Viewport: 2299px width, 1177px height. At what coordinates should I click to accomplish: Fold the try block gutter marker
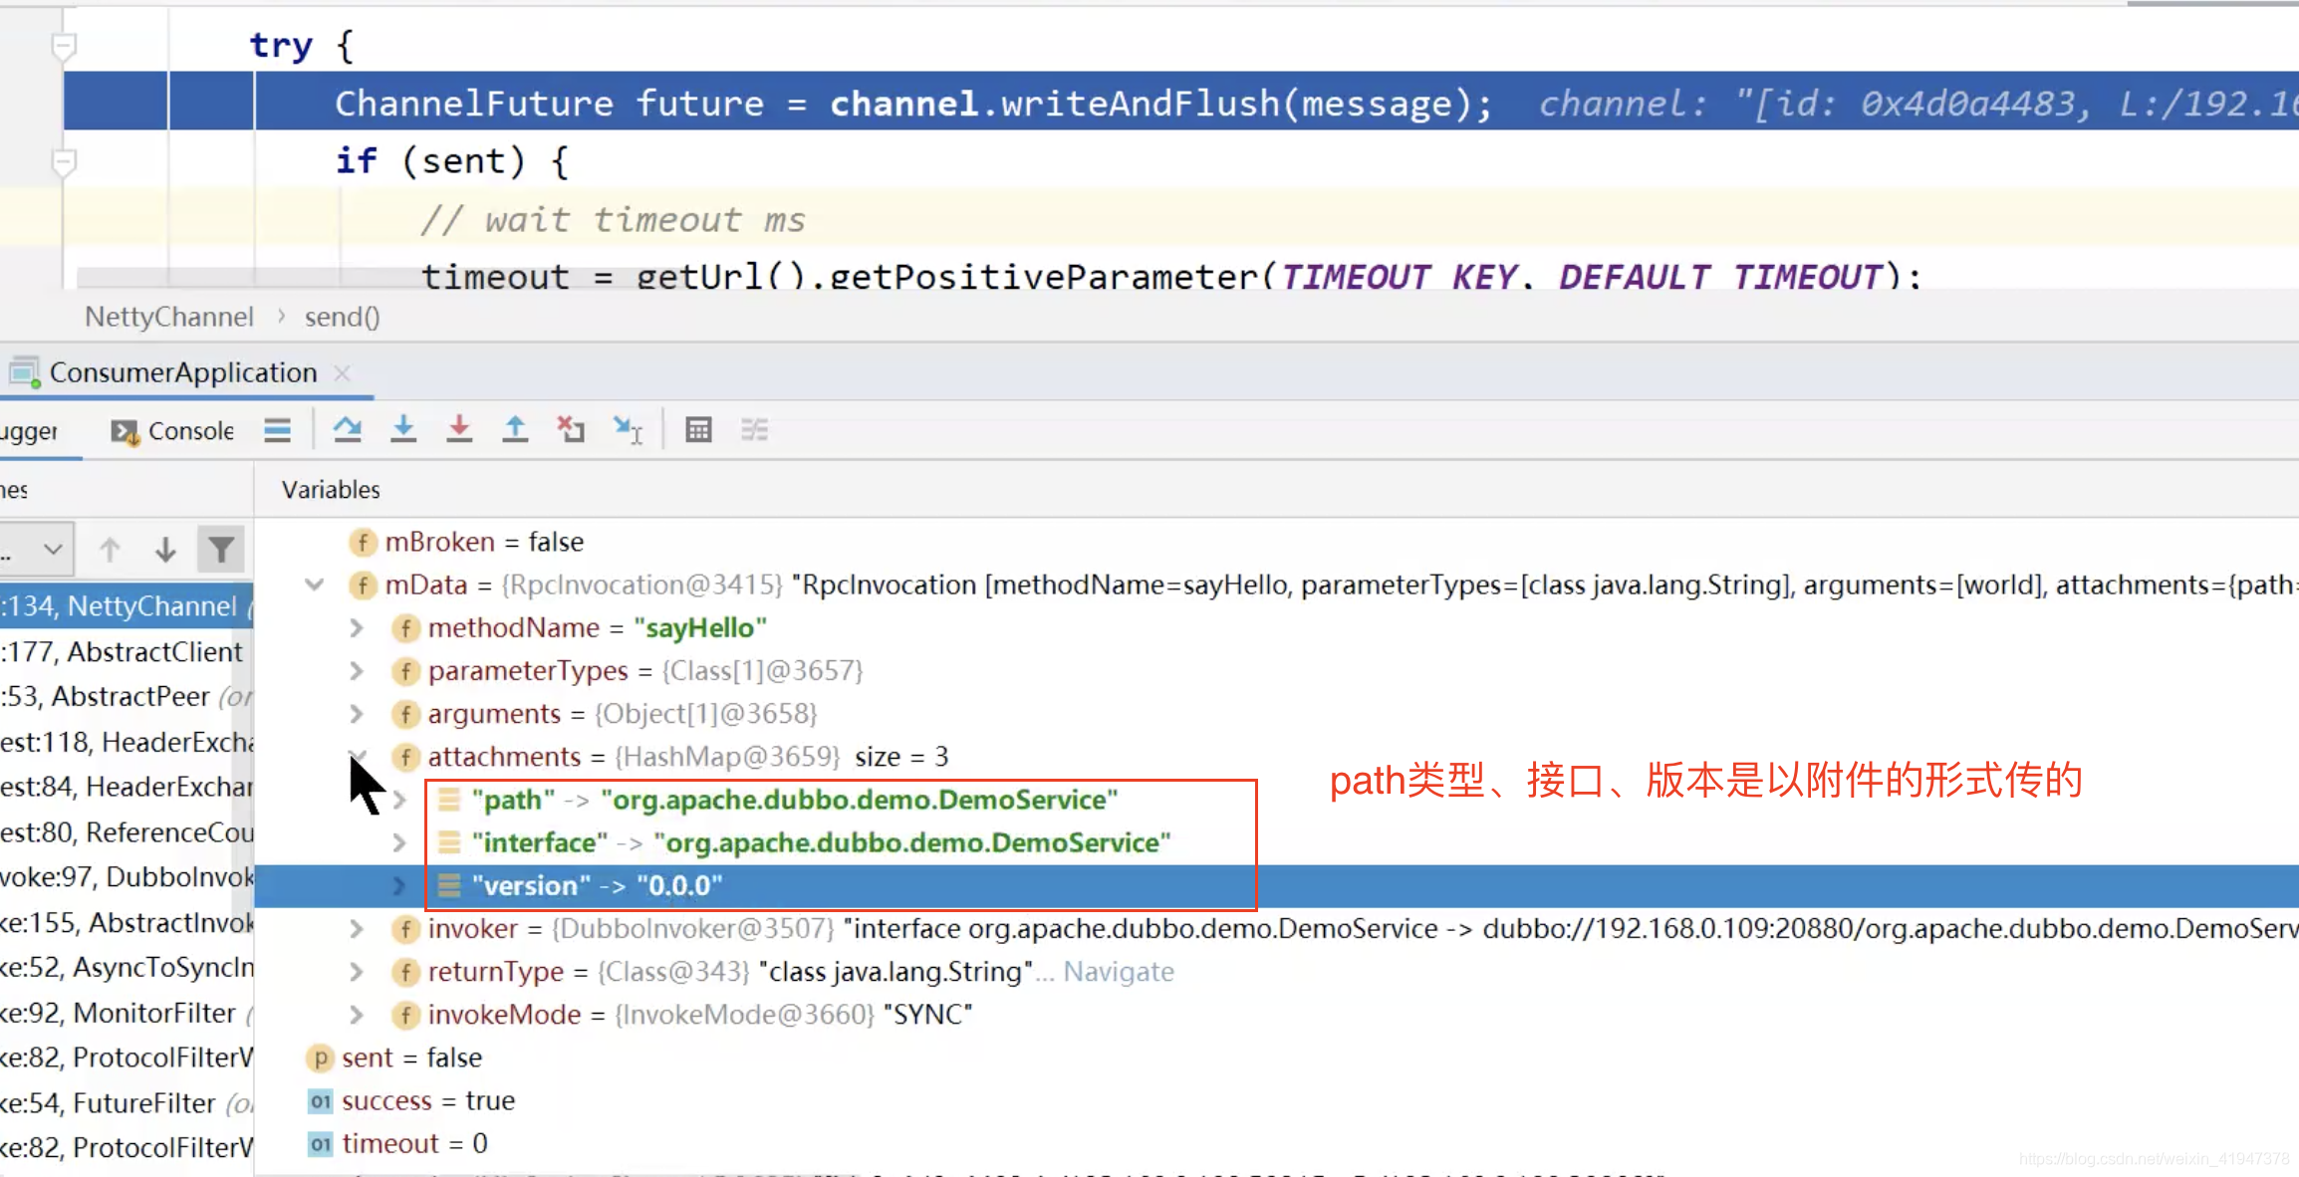pos(64,45)
